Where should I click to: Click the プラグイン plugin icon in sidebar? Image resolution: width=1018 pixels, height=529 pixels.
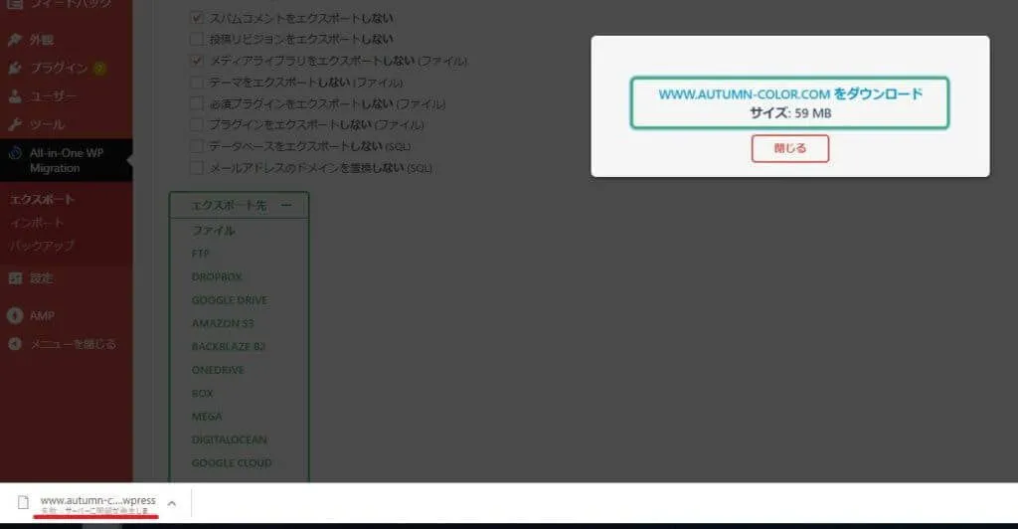tap(14, 69)
